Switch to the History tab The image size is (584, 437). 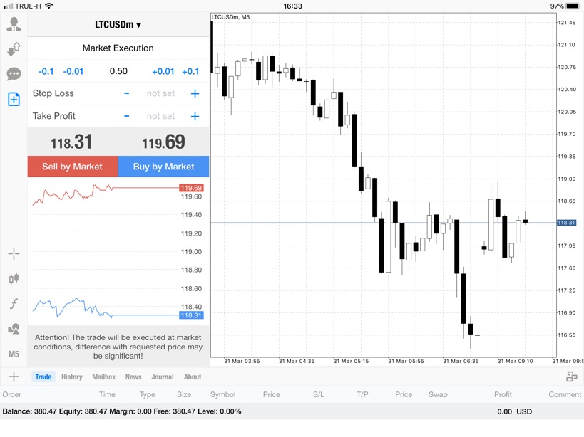[71, 377]
